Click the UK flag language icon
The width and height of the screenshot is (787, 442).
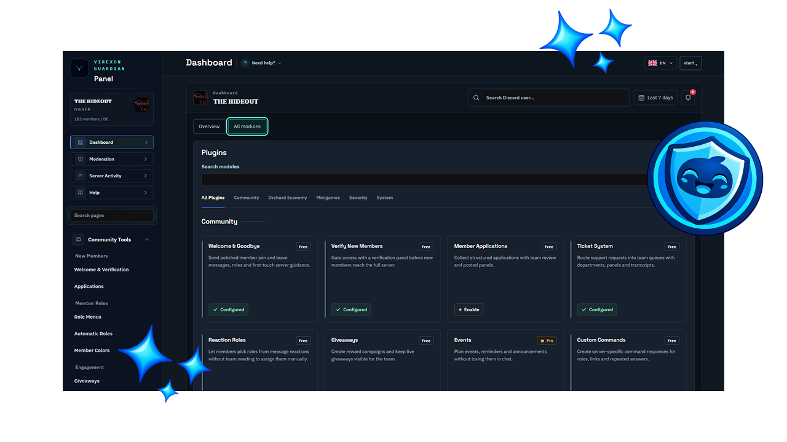click(652, 63)
